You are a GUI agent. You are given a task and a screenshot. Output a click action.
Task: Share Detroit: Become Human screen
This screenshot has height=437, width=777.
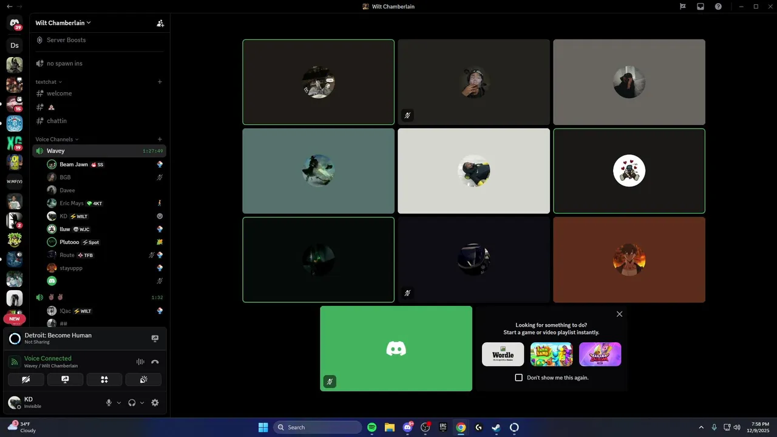pos(155,339)
